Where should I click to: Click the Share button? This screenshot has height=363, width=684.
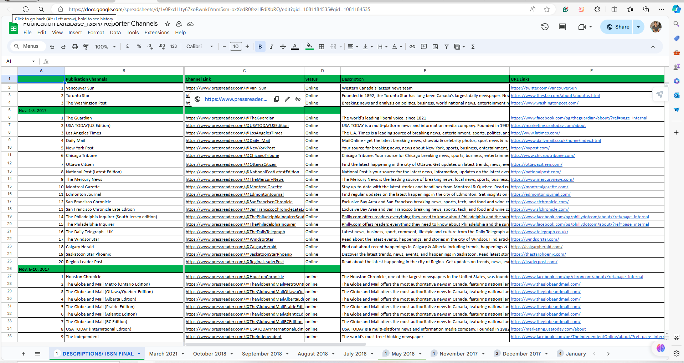tap(618, 27)
